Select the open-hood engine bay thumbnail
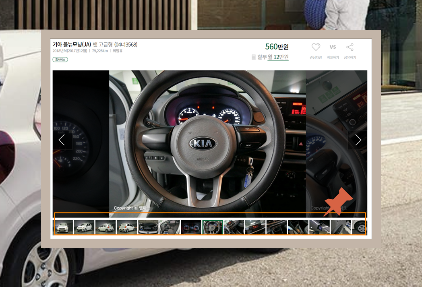Image resolution: width=422 pixels, height=287 pixels. click(x=148, y=227)
